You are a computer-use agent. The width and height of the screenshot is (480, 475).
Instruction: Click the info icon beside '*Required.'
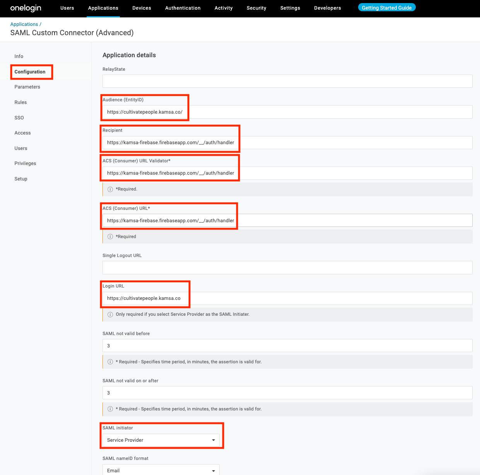[x=110, y=189]
